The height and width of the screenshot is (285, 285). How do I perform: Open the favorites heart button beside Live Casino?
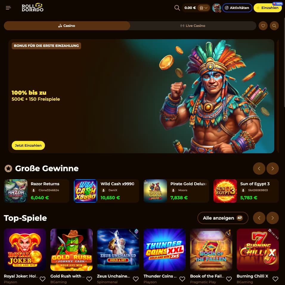click(263, 26)
